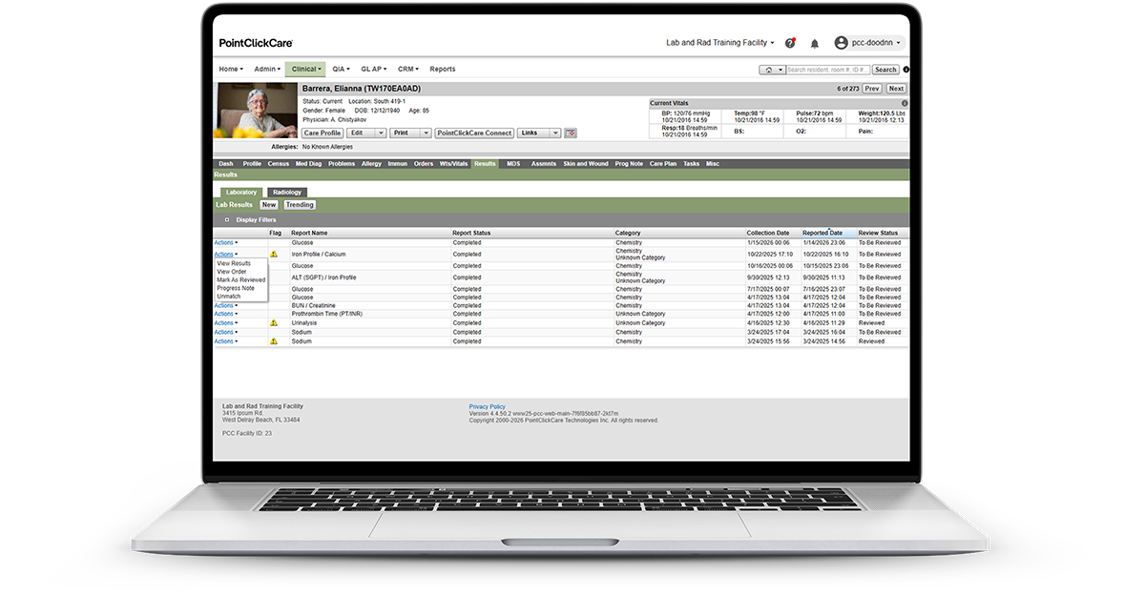Click the resident search input field
This screenshot has height=596, width=1145.
click(828, 70)
